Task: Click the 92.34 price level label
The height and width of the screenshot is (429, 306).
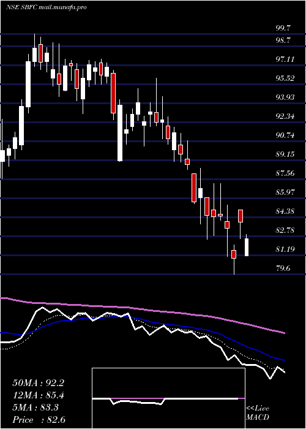Action: pyautogui.click(x=285, y=116)
